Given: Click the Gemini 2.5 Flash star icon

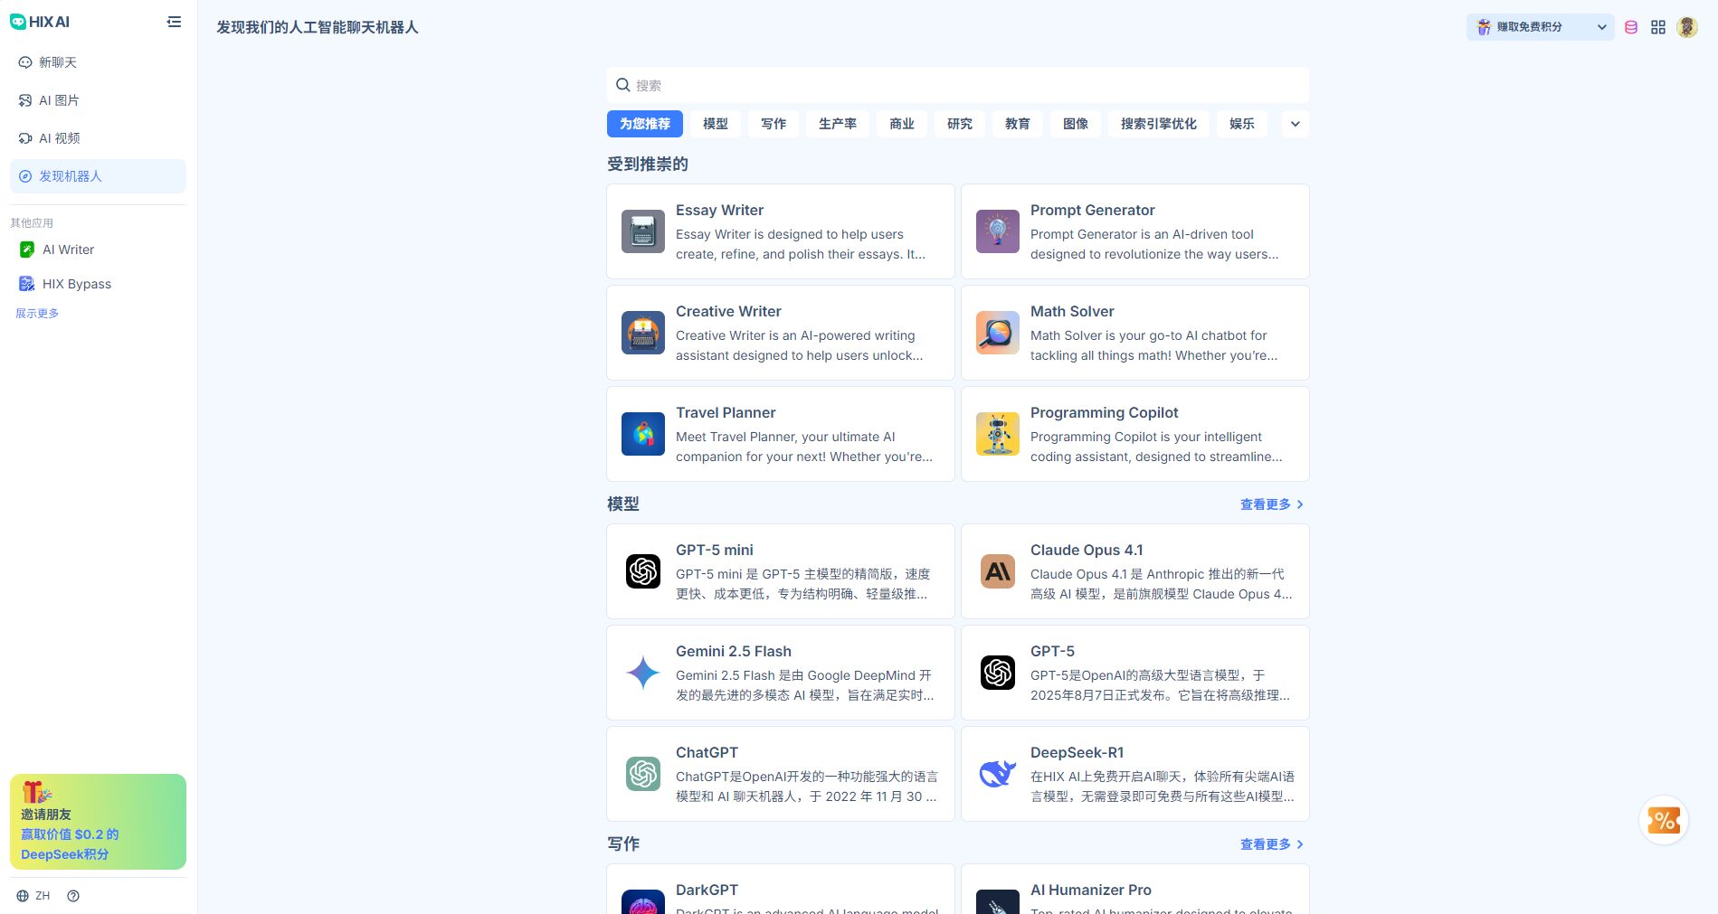Looking at the screenshot, I should click(643, 673).
